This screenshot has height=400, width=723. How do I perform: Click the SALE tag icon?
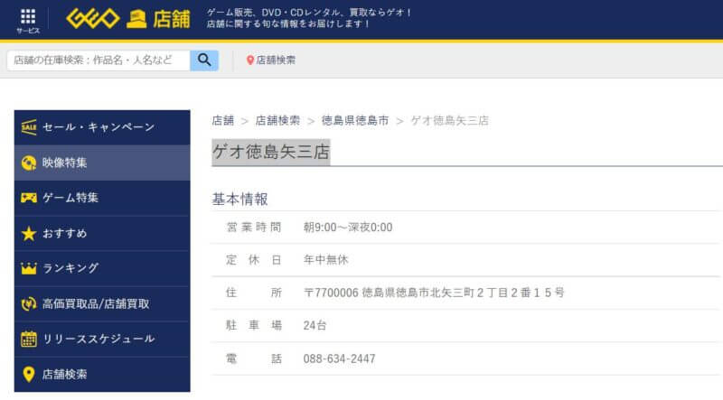click(x=29, y=127)
